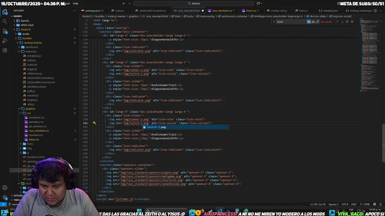The height and width of the screenshot is (216, 385).
Task: Click the Calculator icon in the Windows taskbar
Action: click(x=237, y=211)
